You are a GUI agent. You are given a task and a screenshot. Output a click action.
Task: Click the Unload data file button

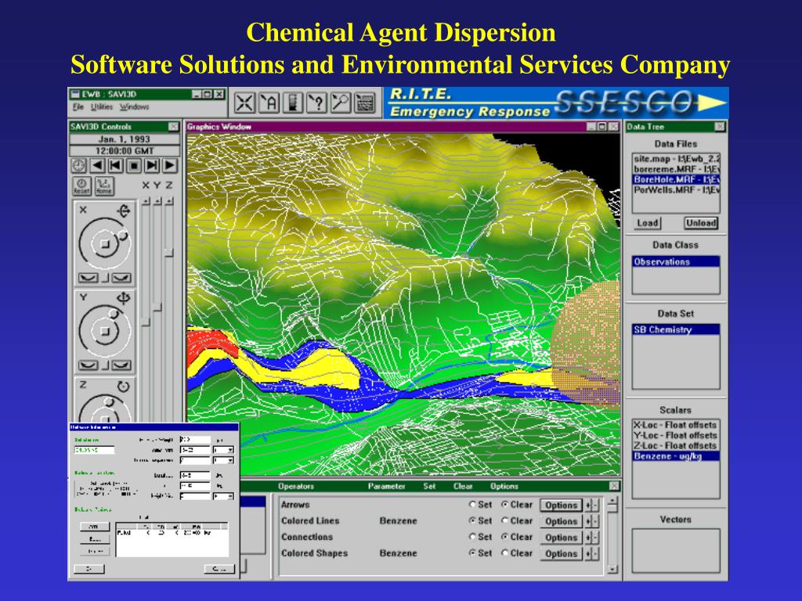(701, 223)
